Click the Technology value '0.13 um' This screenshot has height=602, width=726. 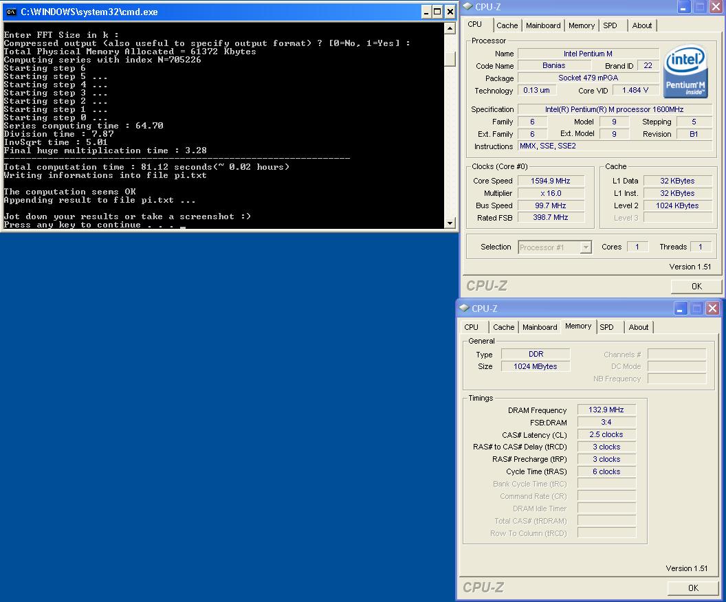click(536, 90)
